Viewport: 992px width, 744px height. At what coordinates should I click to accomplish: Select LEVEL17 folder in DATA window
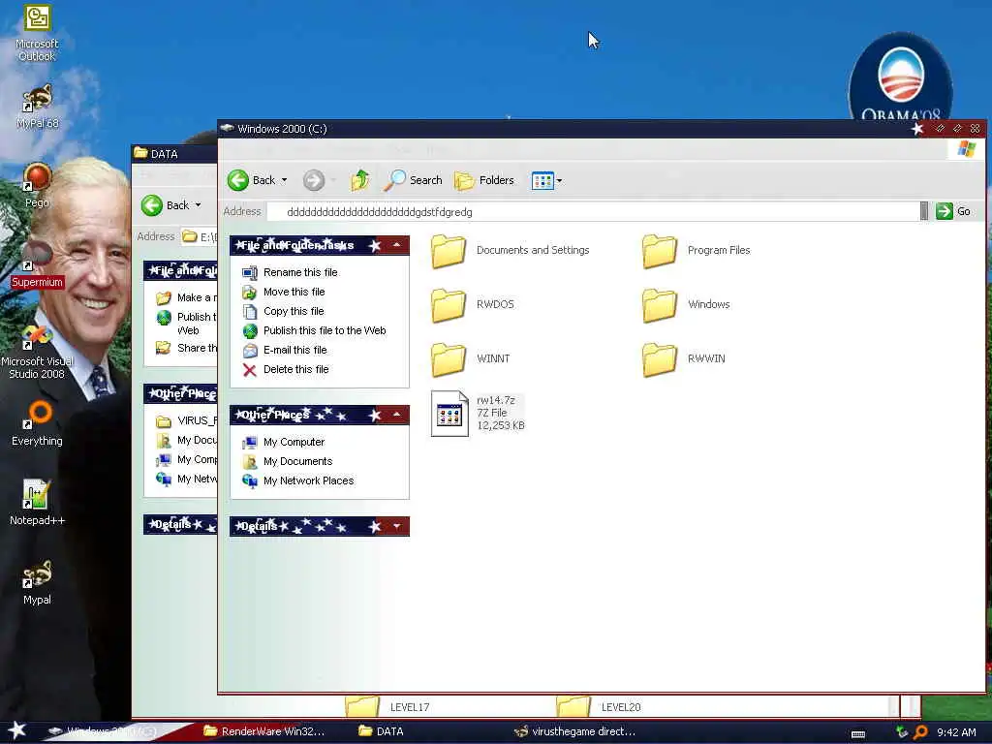[387, 706]
